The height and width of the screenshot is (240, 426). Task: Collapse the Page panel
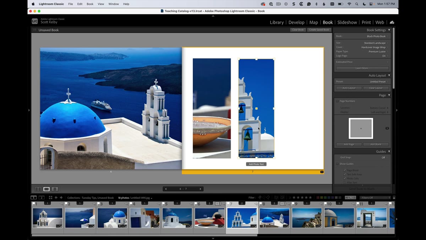[x=389, y=95]
